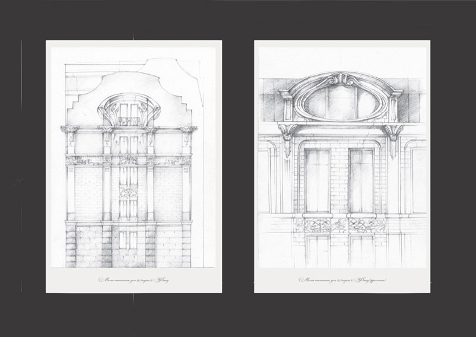The image size is (476, 337).
Task: Click the left corbel bracket in right drawing
Action: (288, 133)
